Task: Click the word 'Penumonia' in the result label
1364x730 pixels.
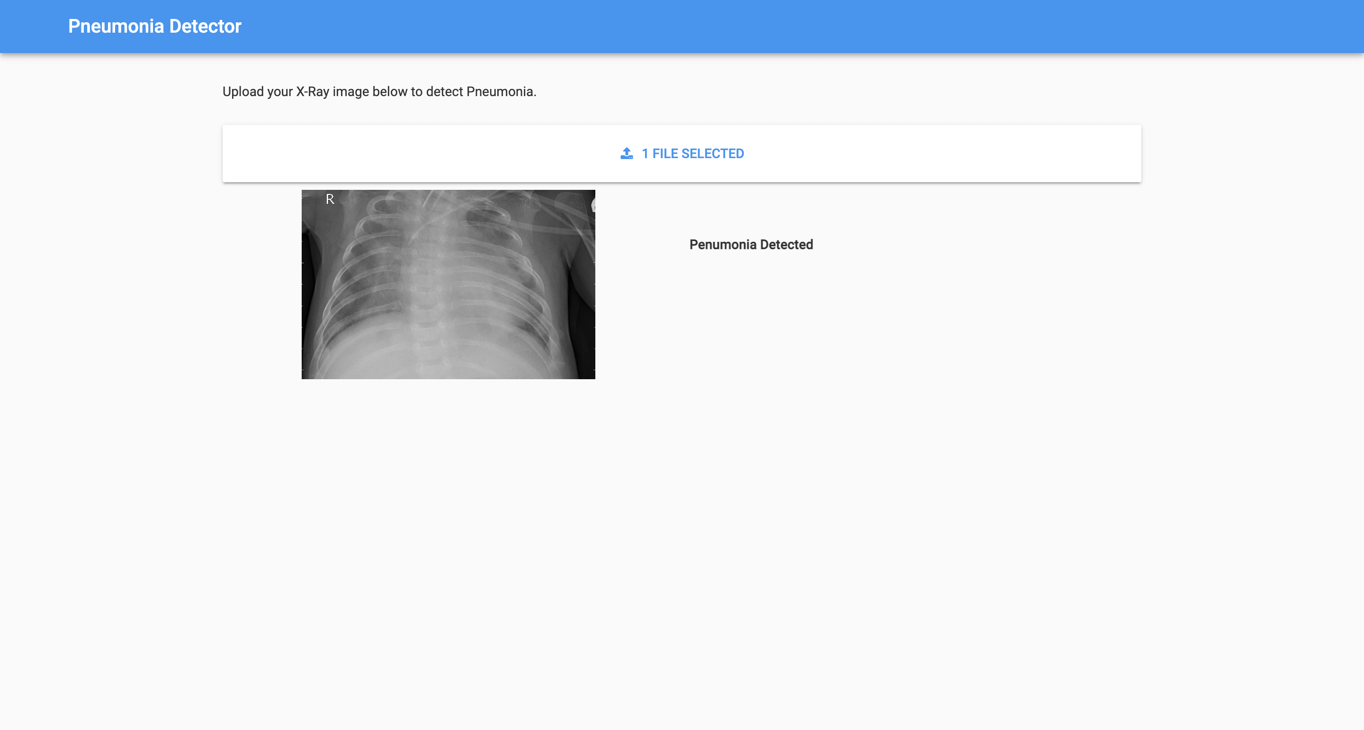Action: pos(722,245)
